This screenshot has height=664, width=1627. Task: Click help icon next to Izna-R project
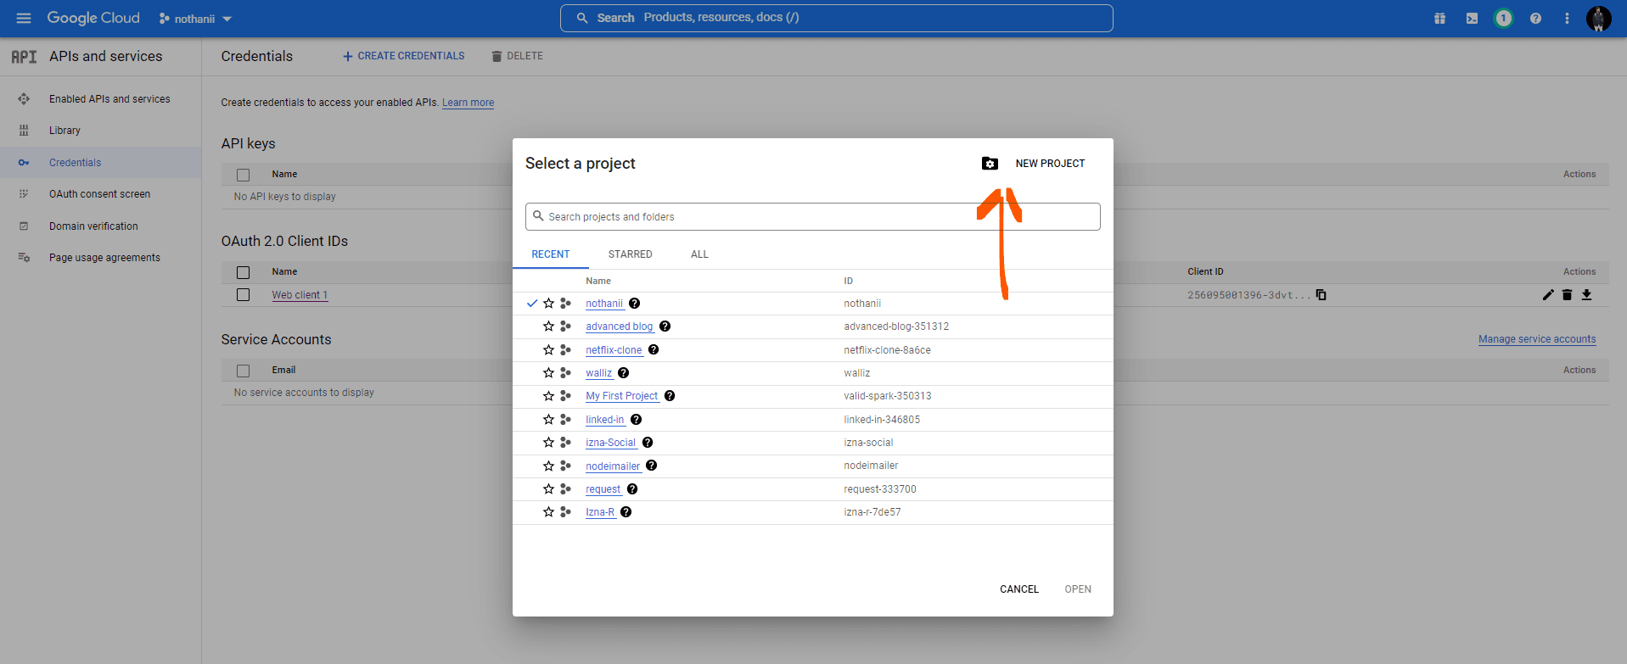click(x=626, y=511)
